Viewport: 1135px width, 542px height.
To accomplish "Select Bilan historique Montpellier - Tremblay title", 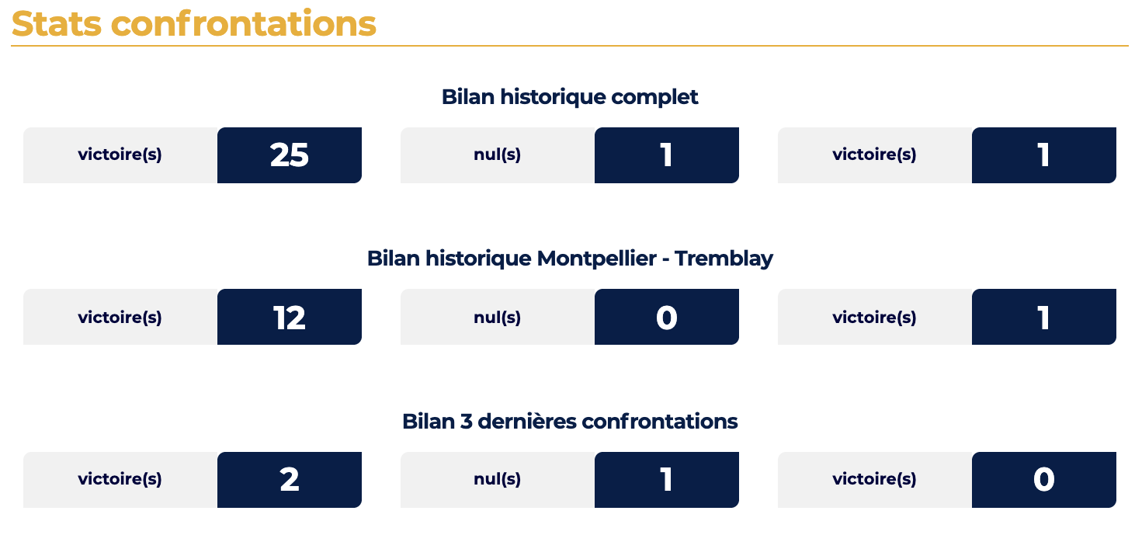I will click(x=570, y=259).
